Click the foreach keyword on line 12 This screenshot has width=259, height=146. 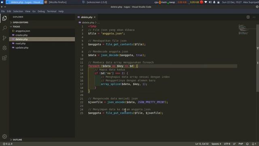click(94, 66)
